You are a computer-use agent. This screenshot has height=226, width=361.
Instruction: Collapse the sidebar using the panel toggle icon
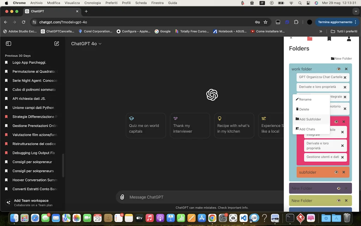pyautogui.click(x=8, y=43)
